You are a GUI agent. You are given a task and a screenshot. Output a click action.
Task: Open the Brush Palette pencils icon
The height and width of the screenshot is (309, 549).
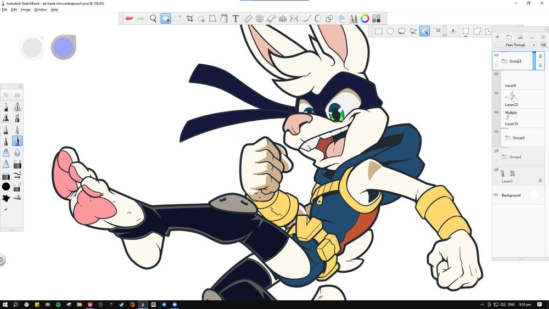[x=353, y=19]
